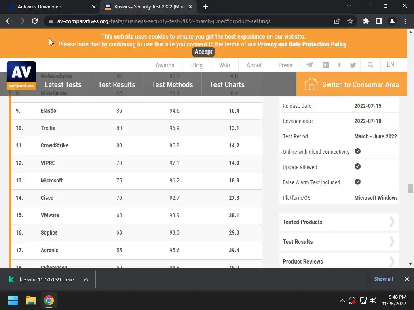Accept the cookie notice
The height and width of the screenshot is (310, 414).
[x=203, y=52]
